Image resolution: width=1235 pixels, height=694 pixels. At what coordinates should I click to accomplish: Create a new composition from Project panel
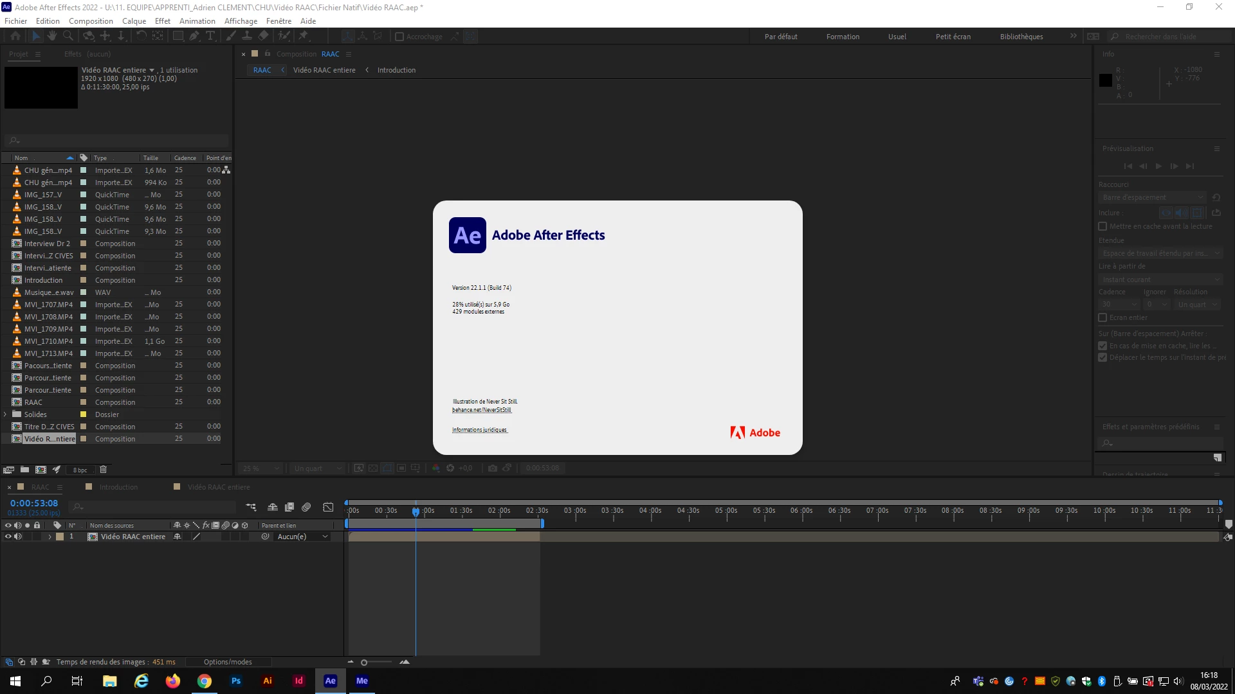click(x=41, y=470)
